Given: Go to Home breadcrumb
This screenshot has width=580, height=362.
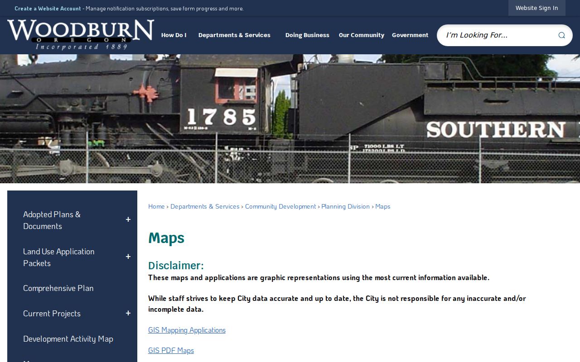Looking at the screenshot, I should (156, 206).
